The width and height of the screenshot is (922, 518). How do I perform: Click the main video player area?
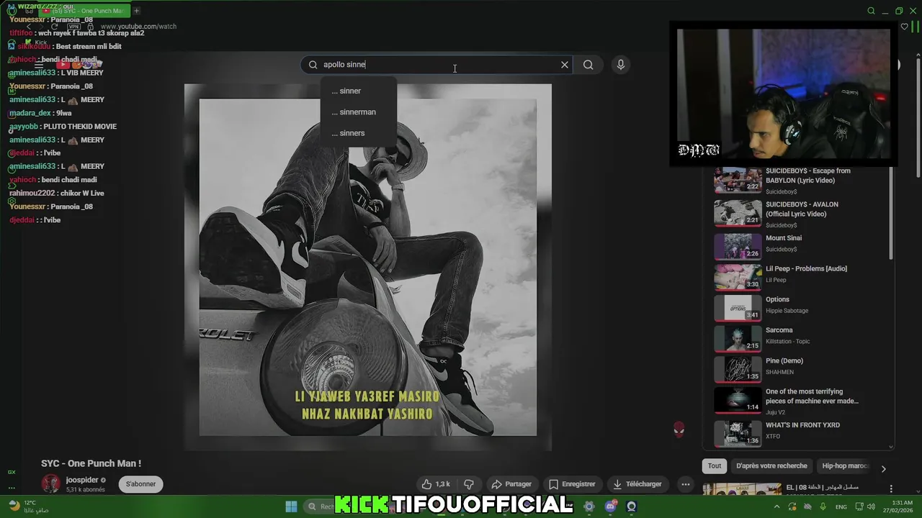(x=368, y=268)
